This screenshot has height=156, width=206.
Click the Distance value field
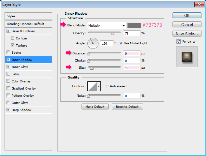132,53
